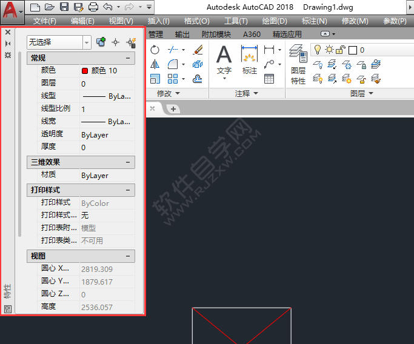Viewport: 414px width, 344px height.
Task: Open the 绘图(D) menu
Action: click(x=275, y=21)
